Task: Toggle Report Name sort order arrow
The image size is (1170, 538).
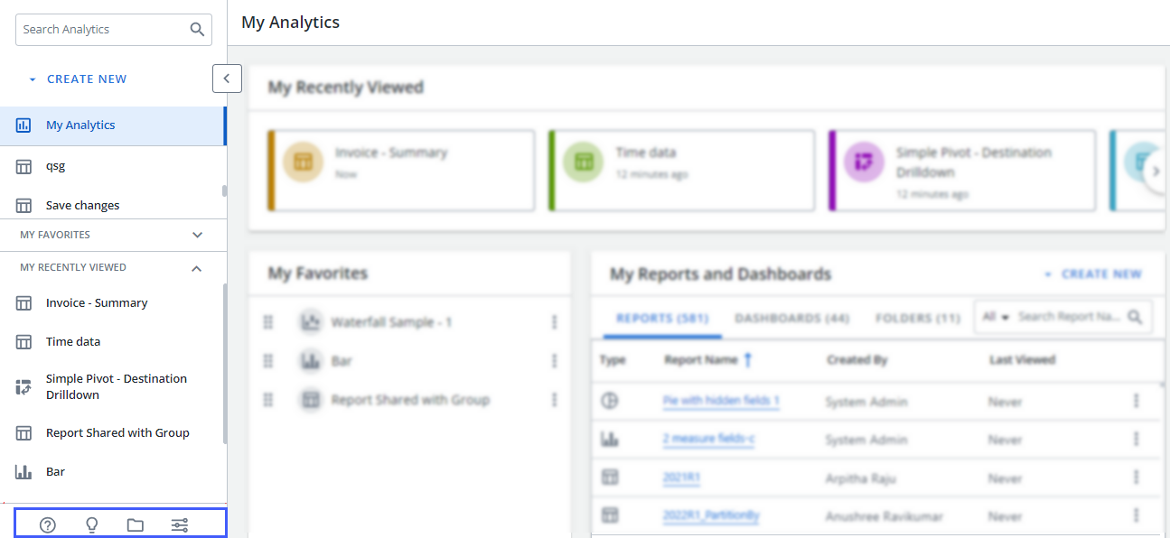Action: pyautogui.click(x=747, y=359)
